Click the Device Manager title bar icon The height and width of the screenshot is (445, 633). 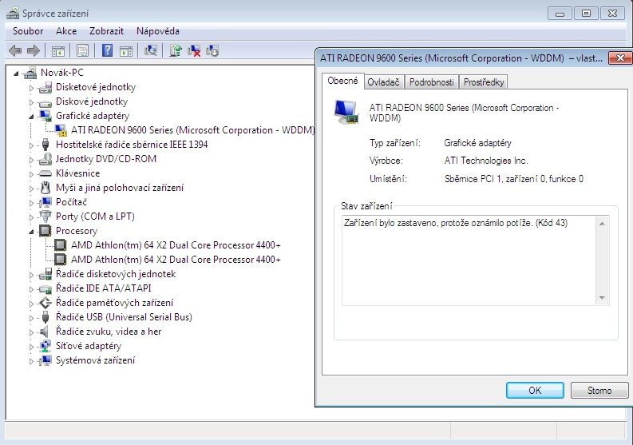click(x=13, y=14)
